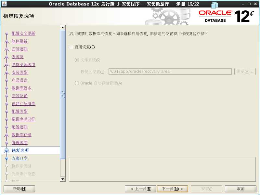Jump to 安装类型 step
The image size is (260, 195).
[x=19, y=72]
